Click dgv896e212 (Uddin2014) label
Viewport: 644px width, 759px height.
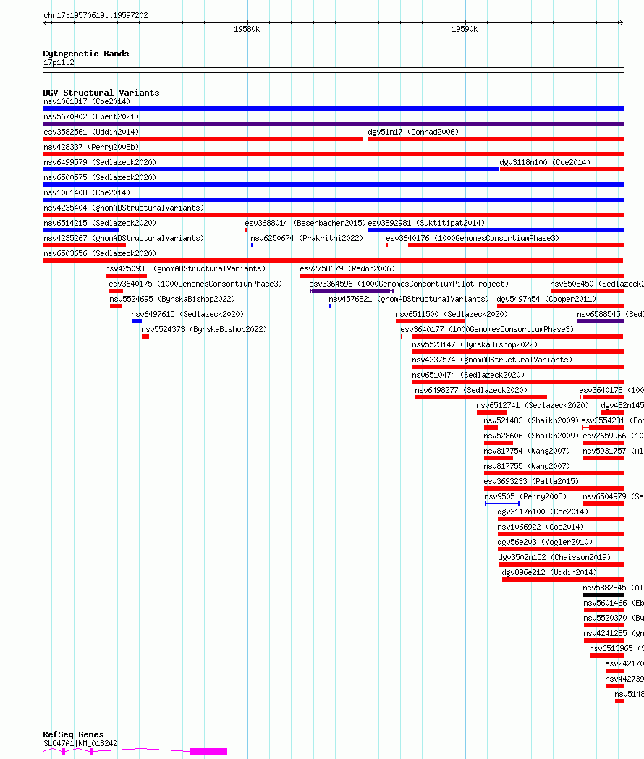click(549, 572)
